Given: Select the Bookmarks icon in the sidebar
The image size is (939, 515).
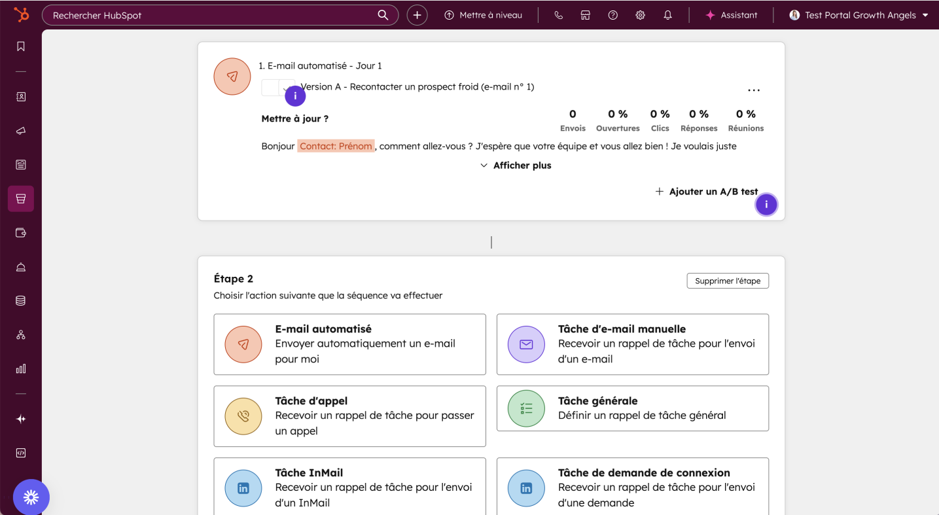Looking at the screenshot, I should pyautogui.click(x=20, y=46).
